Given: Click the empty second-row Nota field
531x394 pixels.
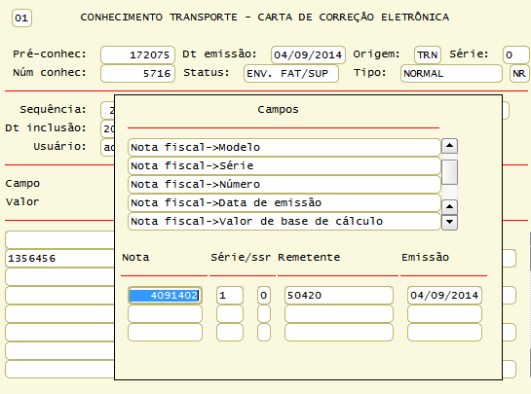Looking at the screenshot, I should click(165, 314).
